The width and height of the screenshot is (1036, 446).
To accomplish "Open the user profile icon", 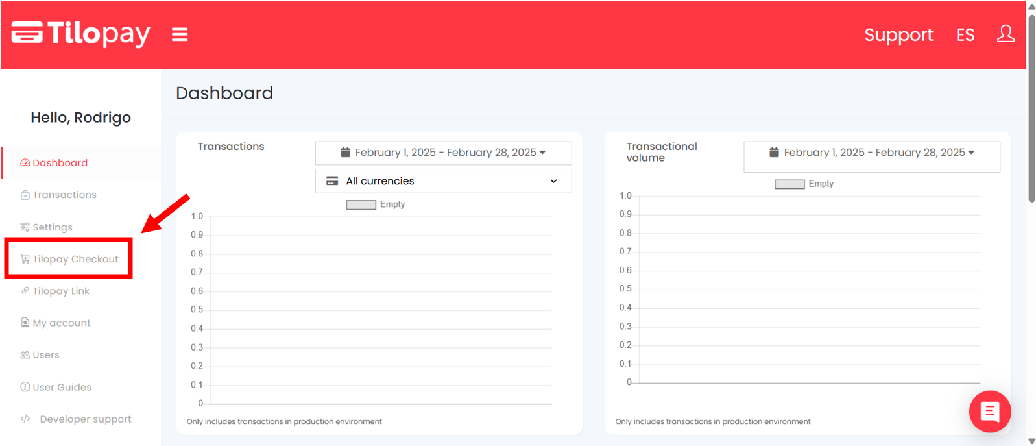I will pyautogui.click(x=1006, y=34).
